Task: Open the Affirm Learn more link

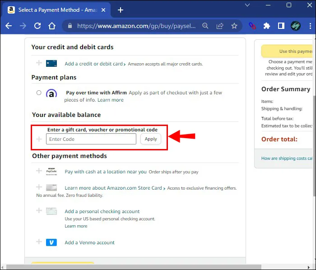Action: click(111, 100)
